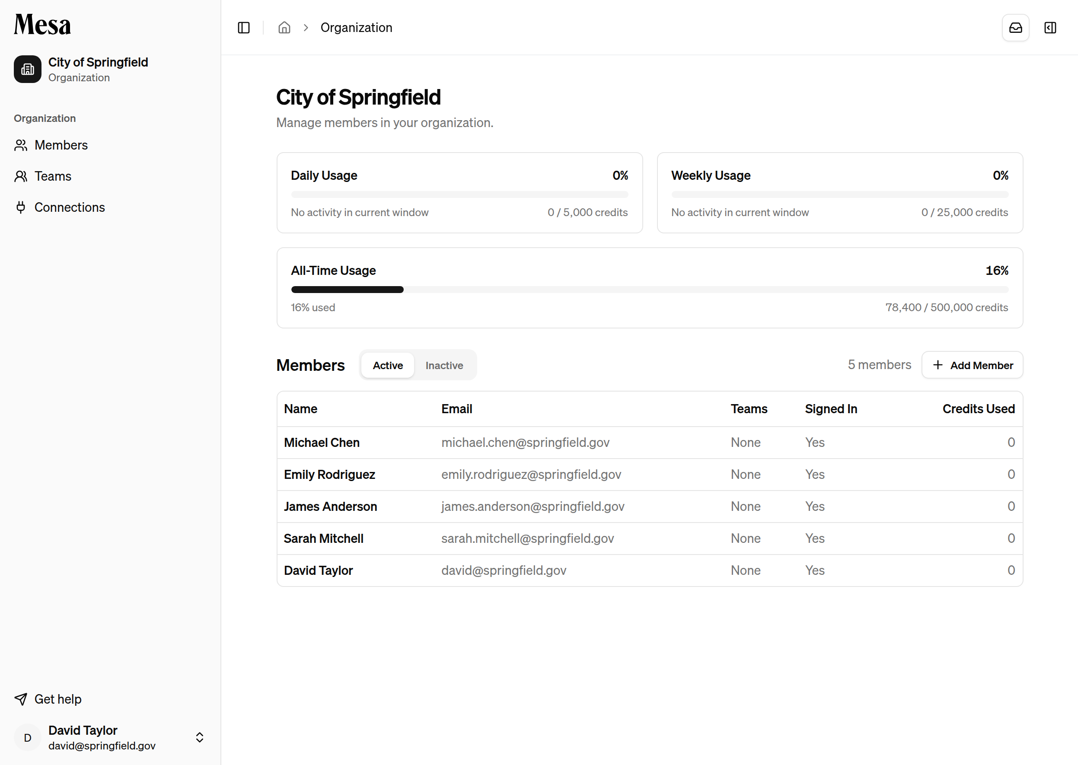Image resolution: width=1078 pixels, height=765 pixels.
Task: Click the Signed In column header
Action: tap(831, 409)
